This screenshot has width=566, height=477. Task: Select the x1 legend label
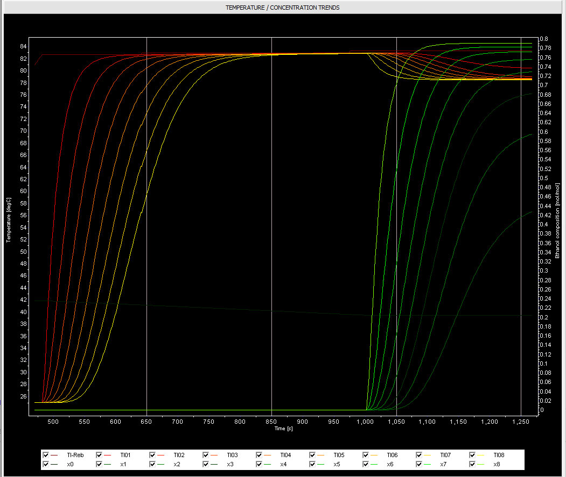(x=123, y=464)
